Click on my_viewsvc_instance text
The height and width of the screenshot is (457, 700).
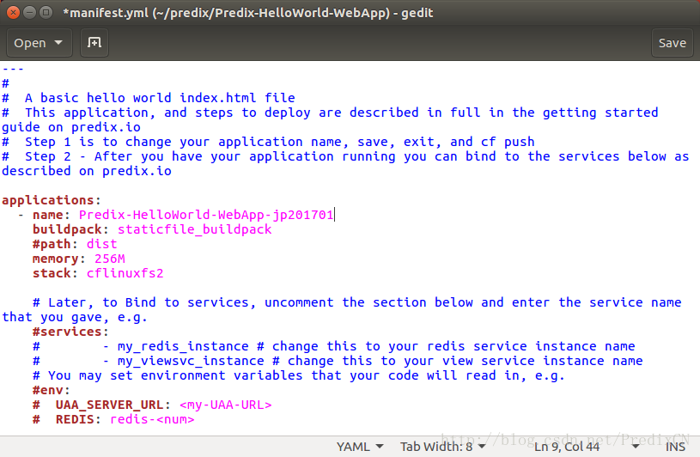(191, 361)
